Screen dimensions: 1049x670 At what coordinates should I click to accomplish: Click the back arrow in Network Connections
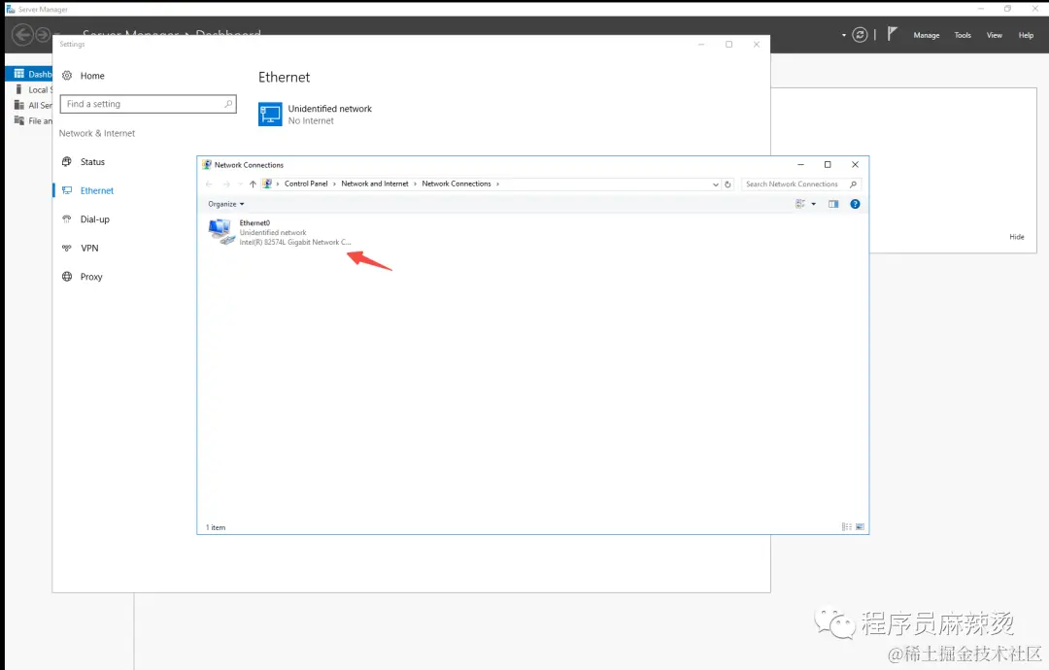[210, 184]
